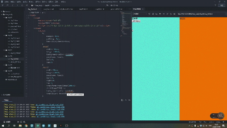
Task: Close the Web浏览器 preview tab
Action: [143, 9]
